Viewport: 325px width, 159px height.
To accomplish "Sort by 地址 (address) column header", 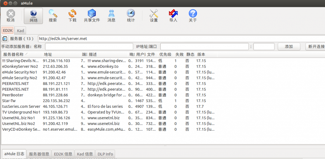I will tap(61, 55).
